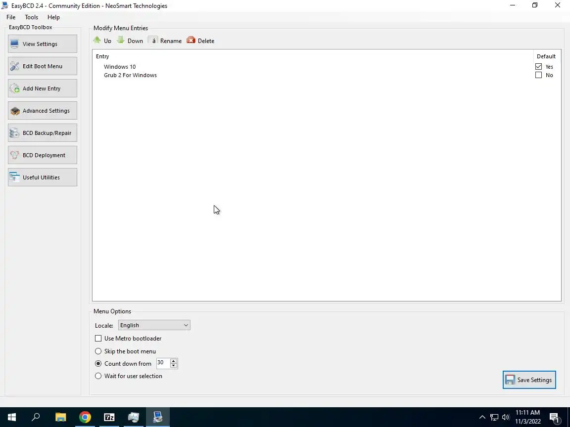Select the Grub 2 For Windows entry
570x427 pixels.
130,75
